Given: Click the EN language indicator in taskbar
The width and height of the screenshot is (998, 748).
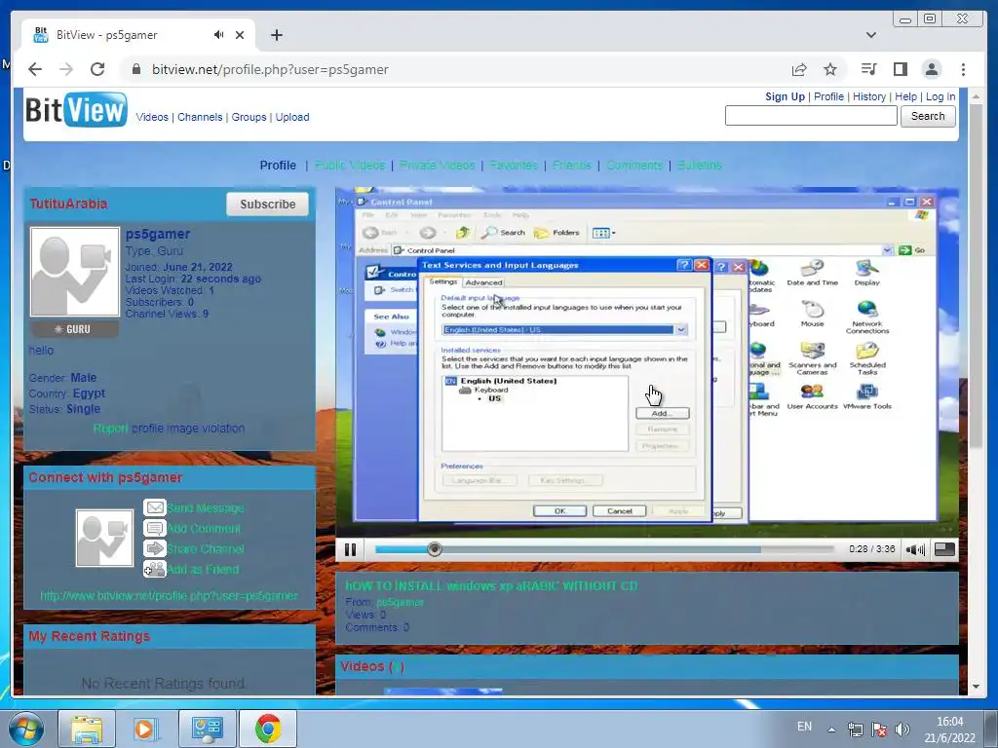Looking at the screenshot, I should (x=804, y=727).
